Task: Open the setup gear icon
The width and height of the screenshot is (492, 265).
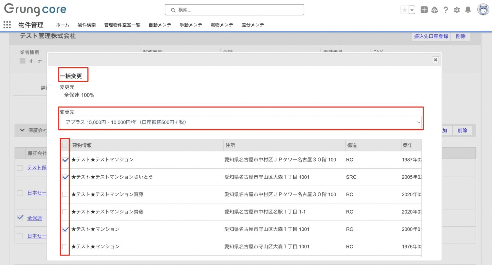Action: coord(457,10)
